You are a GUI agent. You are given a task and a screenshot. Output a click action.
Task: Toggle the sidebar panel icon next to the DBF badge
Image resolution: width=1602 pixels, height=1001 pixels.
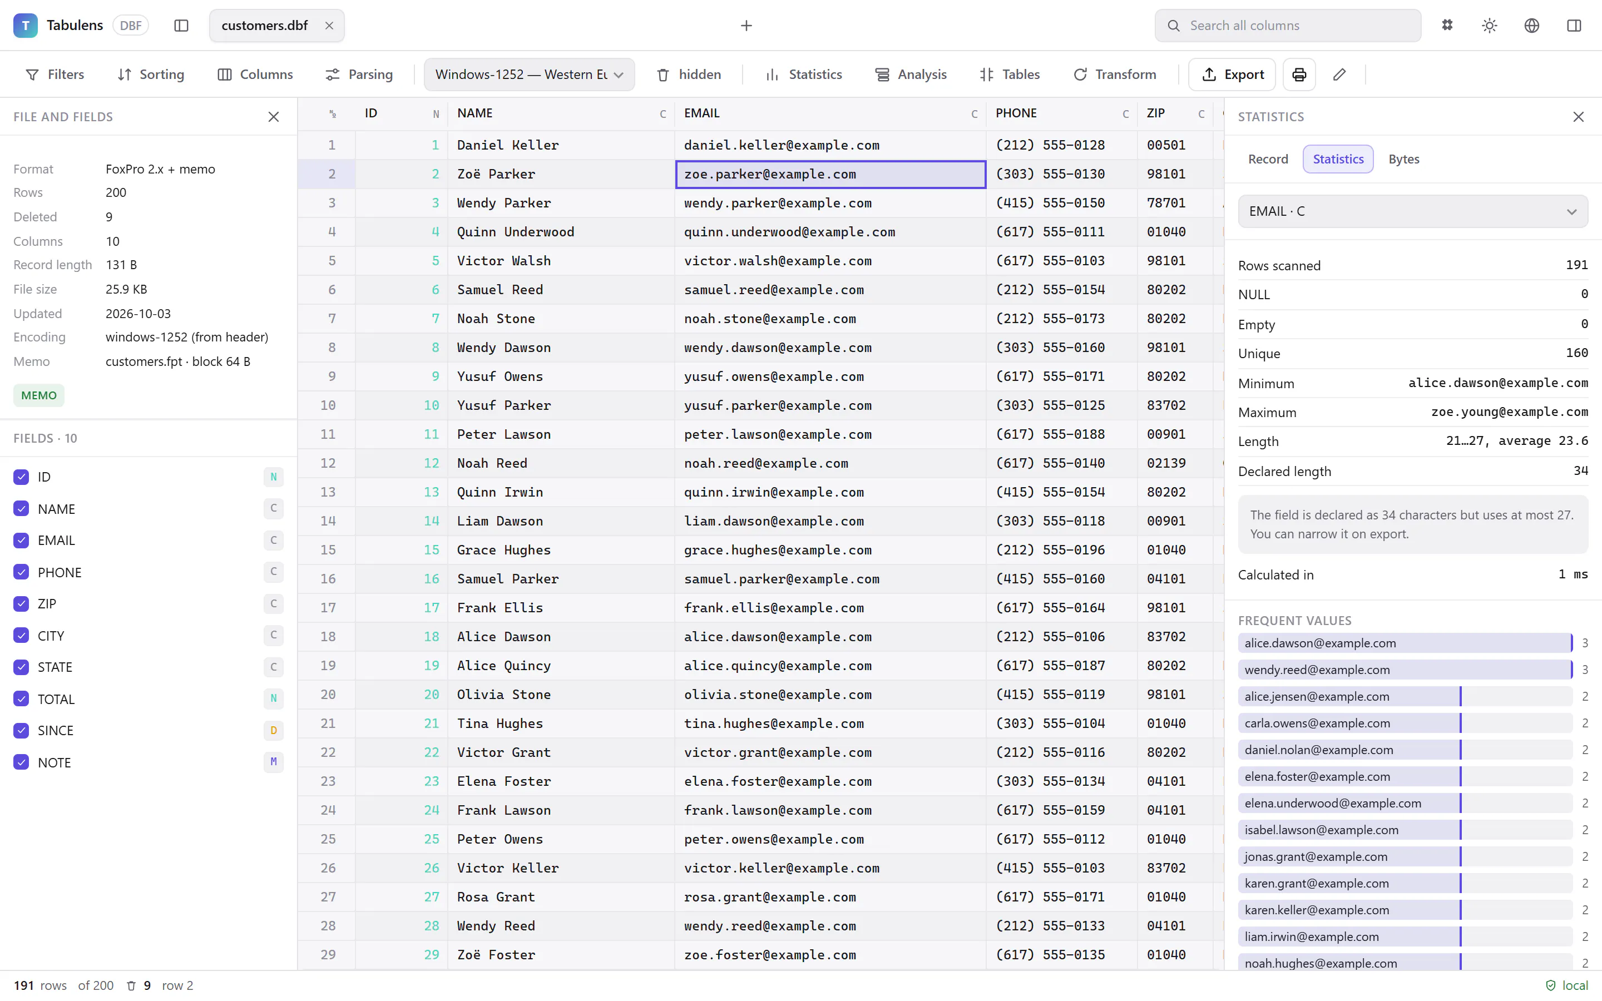[181, 25]
